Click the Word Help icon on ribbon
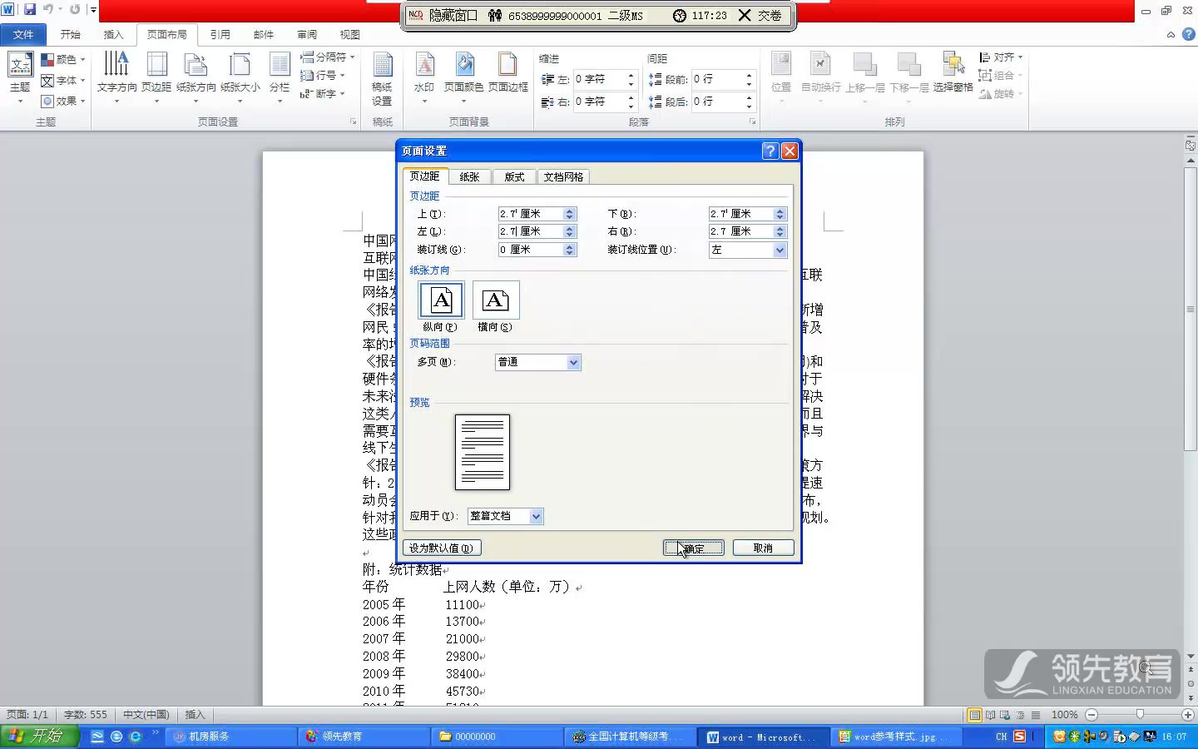Viewport: 1198px width, 749px height. pyautogui.click(x=1188, y=34)
